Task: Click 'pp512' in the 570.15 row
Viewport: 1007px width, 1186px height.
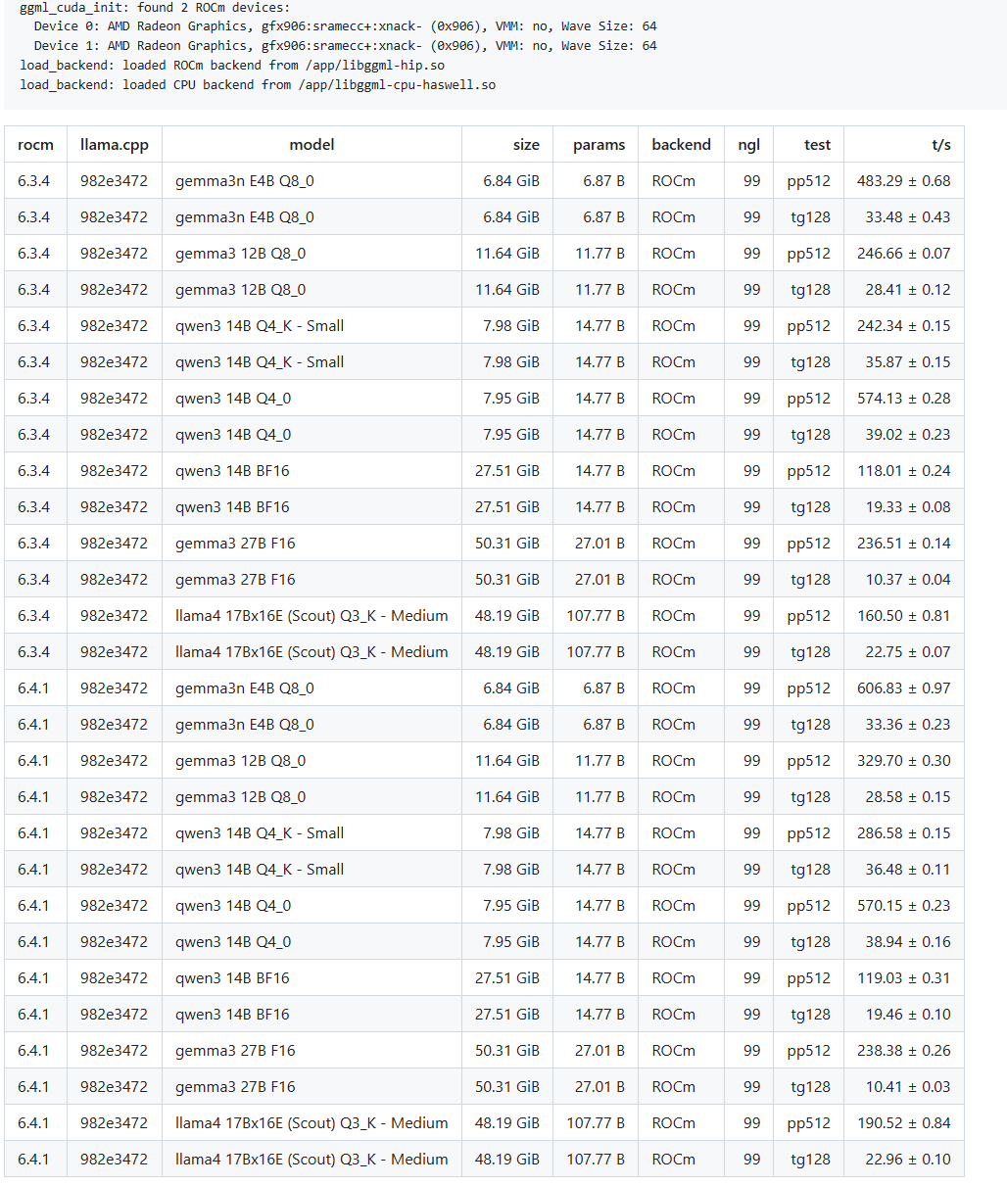Action: coord(808,906)
